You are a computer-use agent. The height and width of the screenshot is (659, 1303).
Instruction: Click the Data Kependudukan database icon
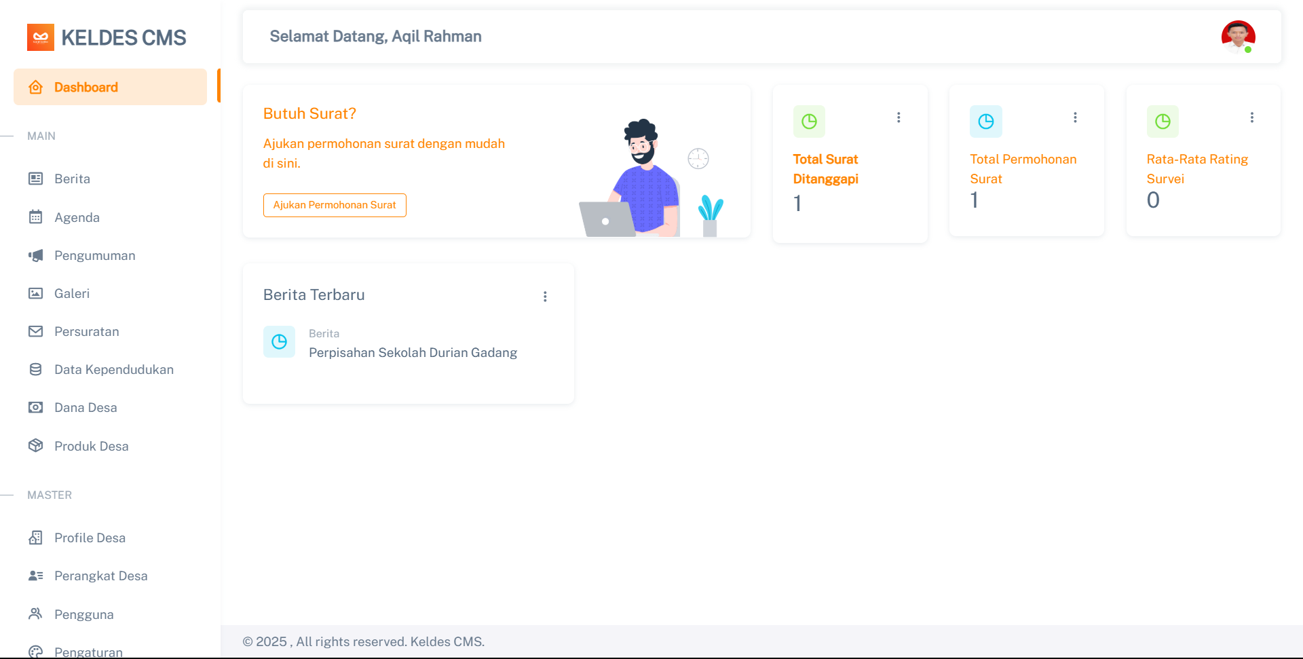(36, 369)
